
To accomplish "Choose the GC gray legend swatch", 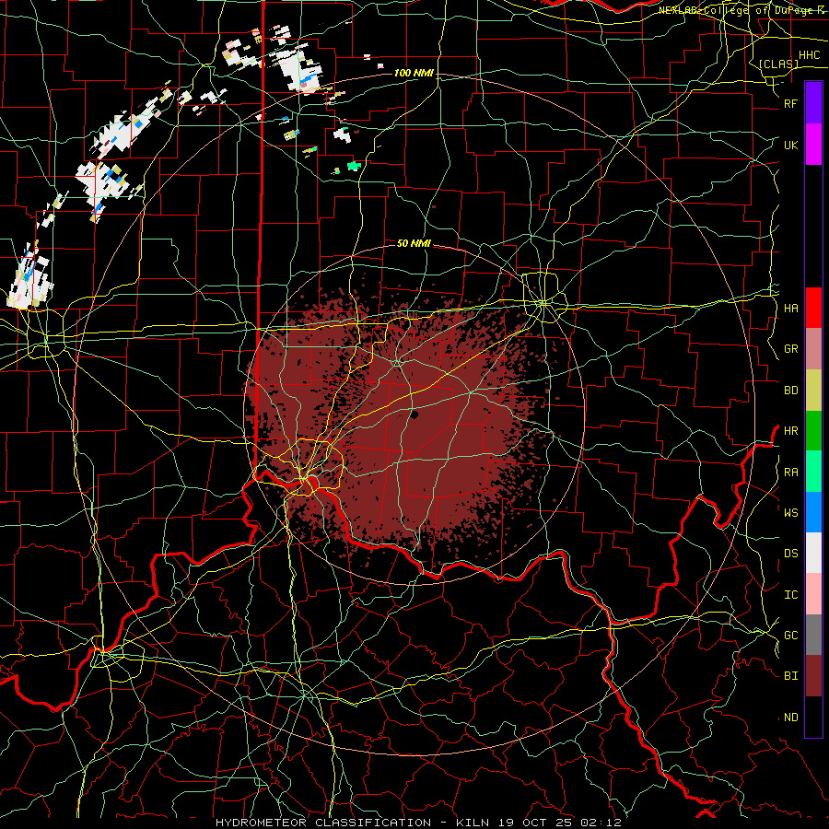I will 813,635.
